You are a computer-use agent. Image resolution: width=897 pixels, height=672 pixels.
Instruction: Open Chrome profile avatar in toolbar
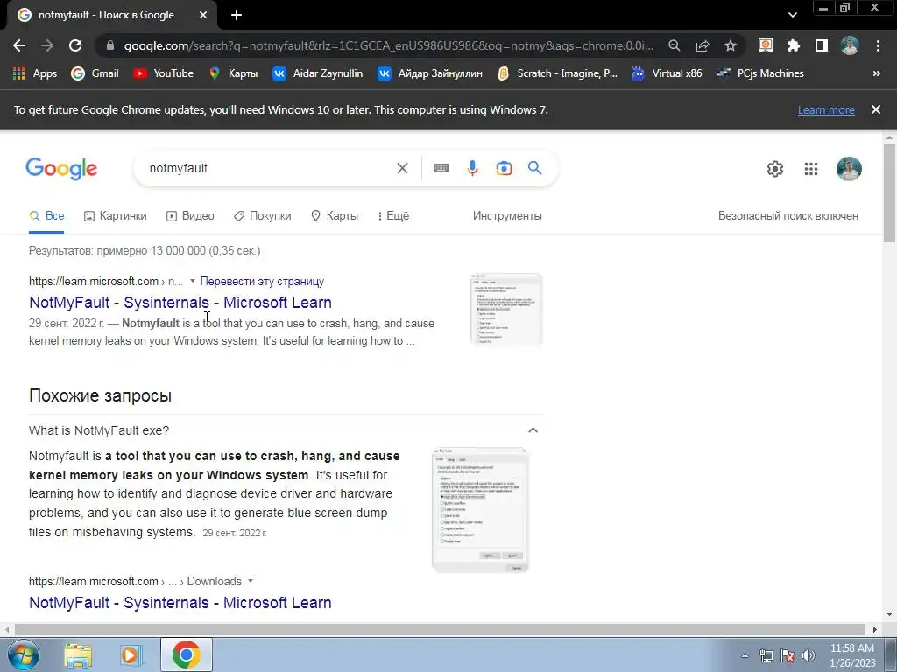click(850, 45)
